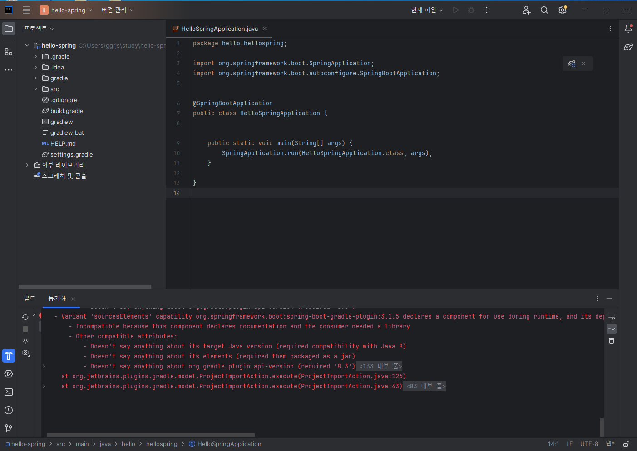Select the 동기화 tab
The height and width of the screenshot is (451, 637).
[57, 298]
